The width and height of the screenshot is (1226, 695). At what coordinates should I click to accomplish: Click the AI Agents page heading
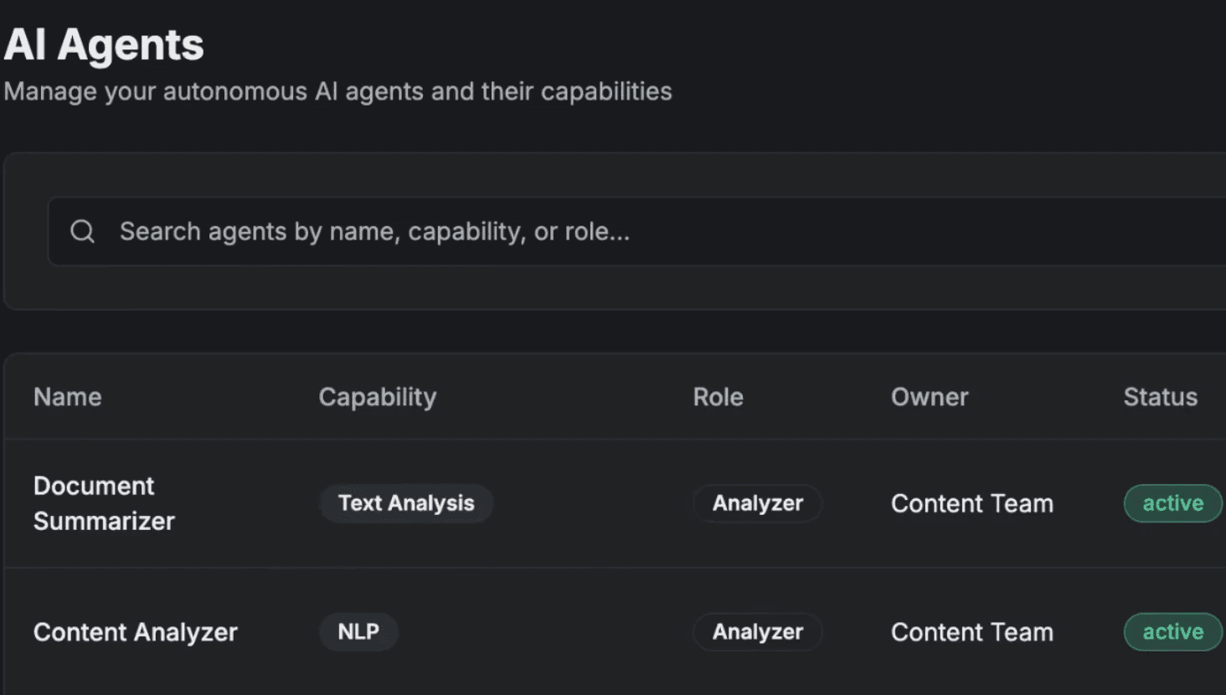point(104,44)
